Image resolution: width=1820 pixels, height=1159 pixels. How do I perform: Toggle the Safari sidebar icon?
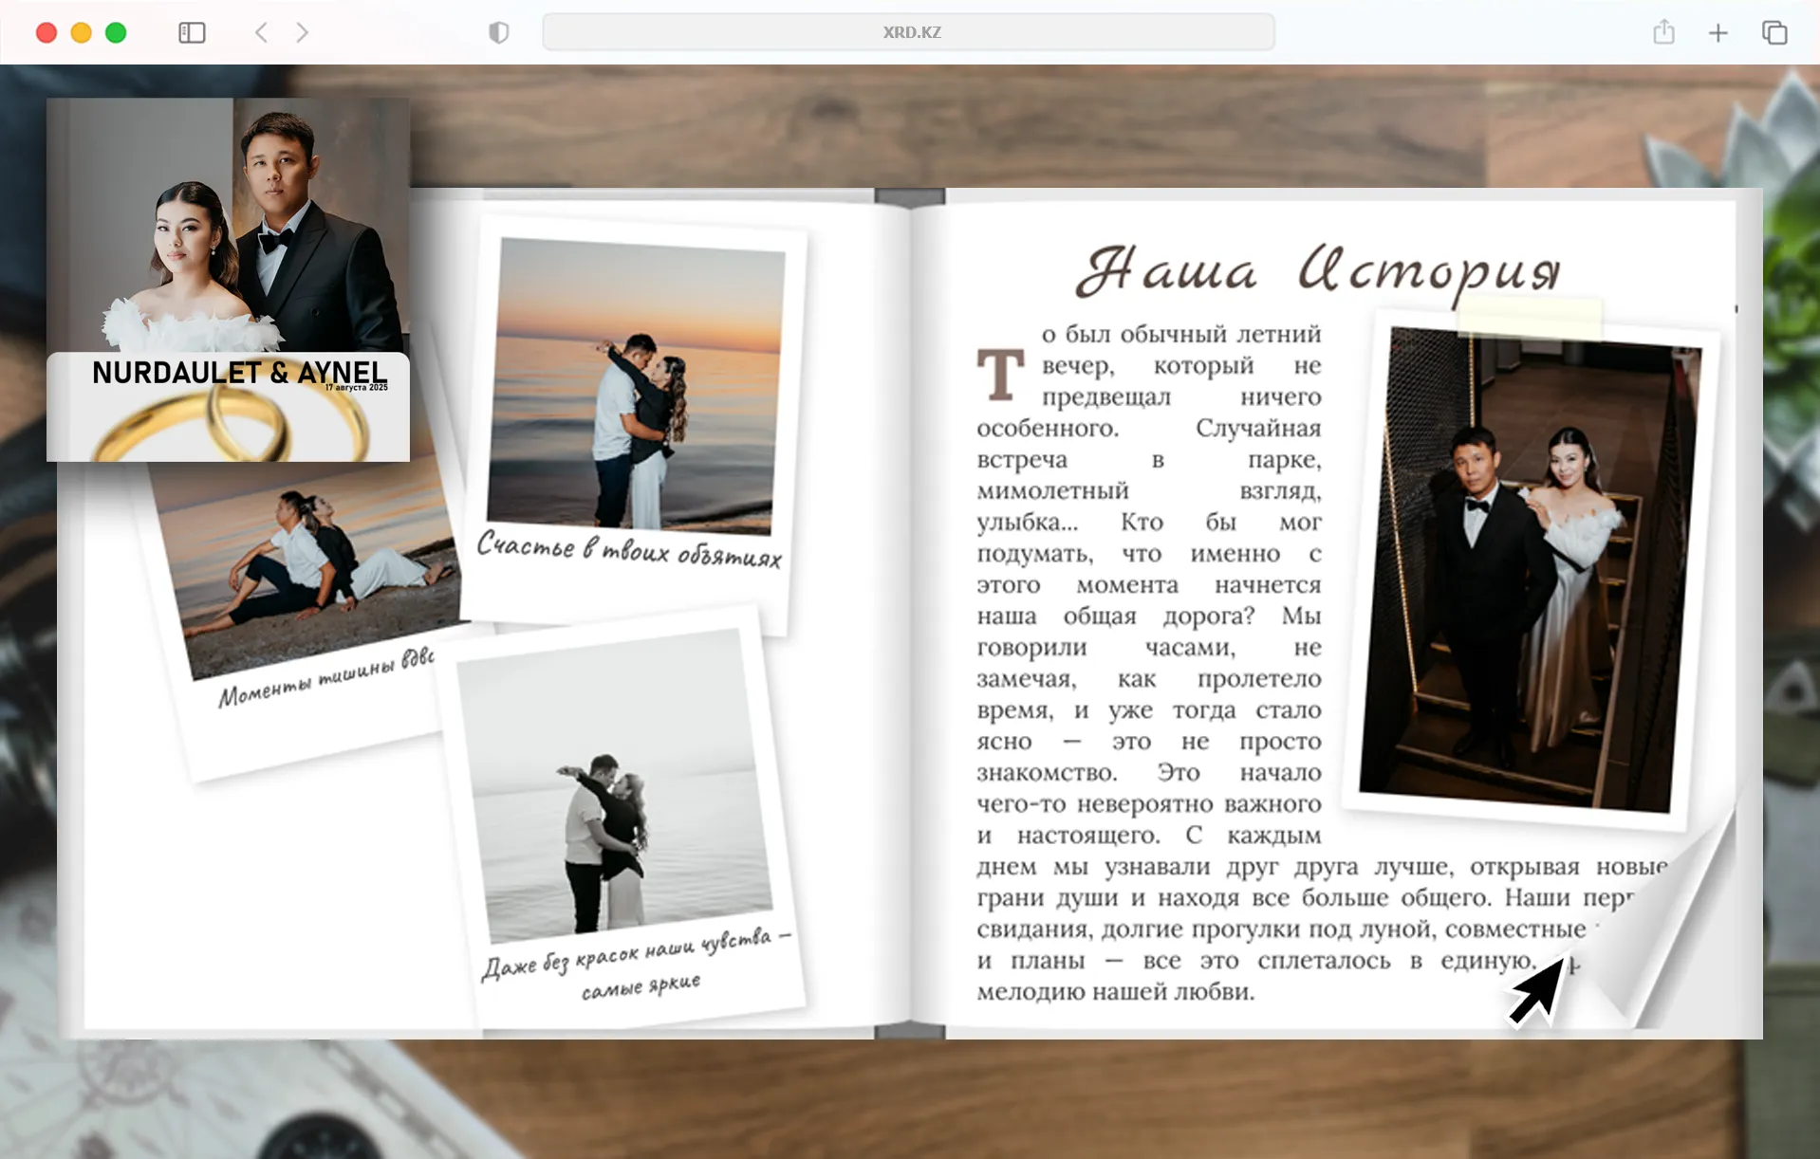click(192, 32)
